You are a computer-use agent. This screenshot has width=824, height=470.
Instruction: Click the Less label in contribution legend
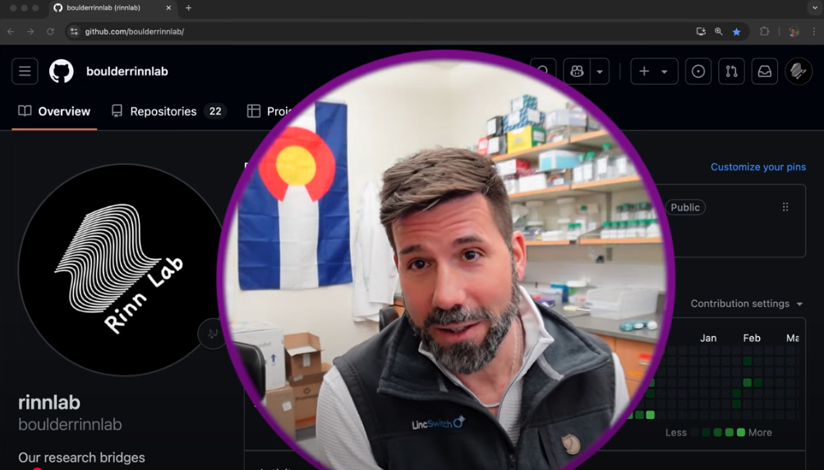click(x=676, y=433)
